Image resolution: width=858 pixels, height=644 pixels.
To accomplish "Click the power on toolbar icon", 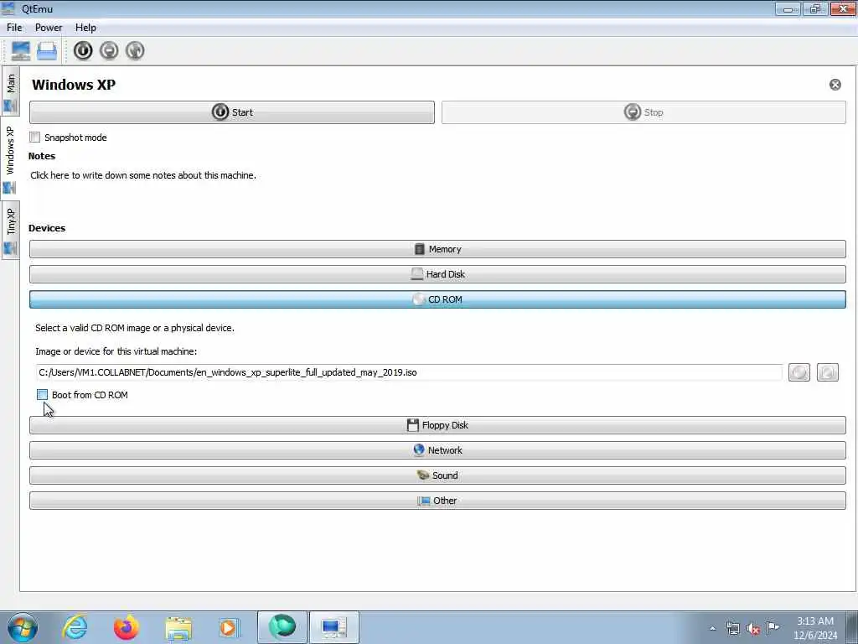I will tap(83, 51).
